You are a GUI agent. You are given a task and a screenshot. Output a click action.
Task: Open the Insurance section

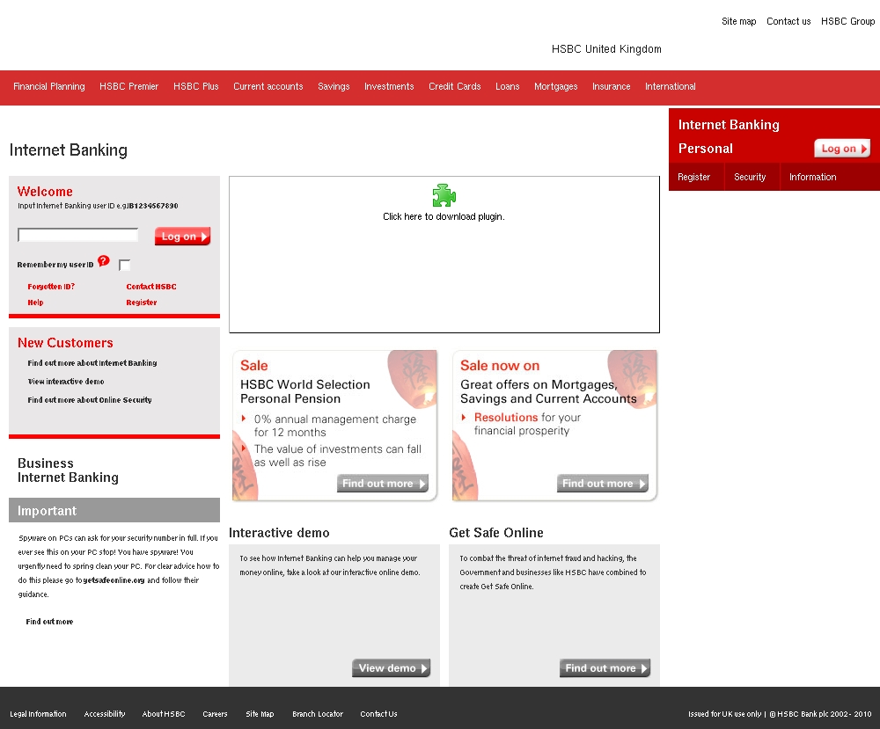point(612,86)
